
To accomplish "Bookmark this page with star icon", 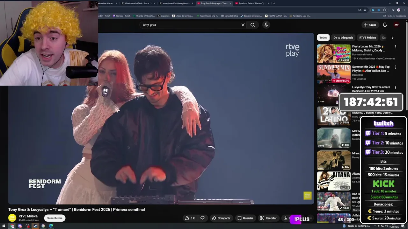I will [x=365, y=10].
